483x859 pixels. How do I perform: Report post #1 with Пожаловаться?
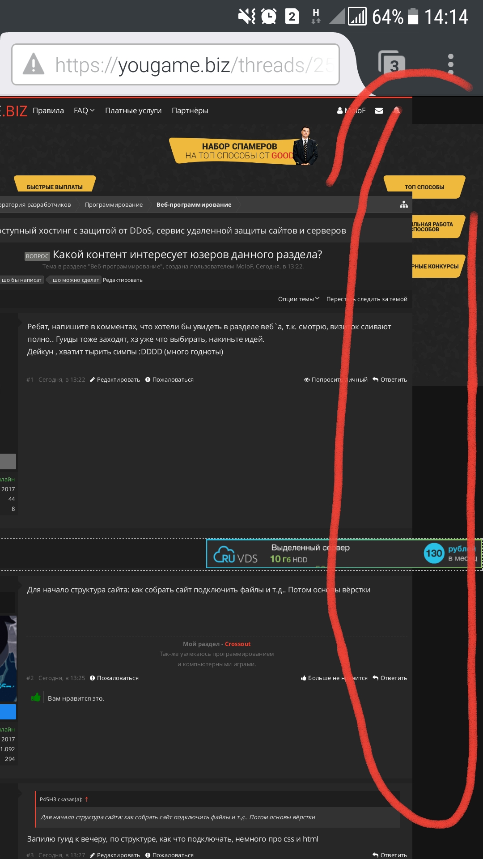click(x=169, y=379)
